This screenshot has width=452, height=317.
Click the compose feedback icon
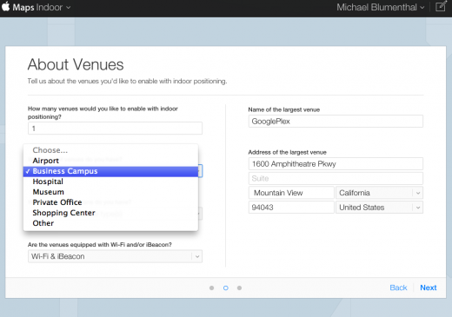pos(441,6)
